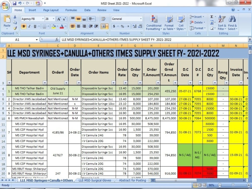Open Format as Table gallery
This screenshot has width=252, height=189.
(169, 23)
